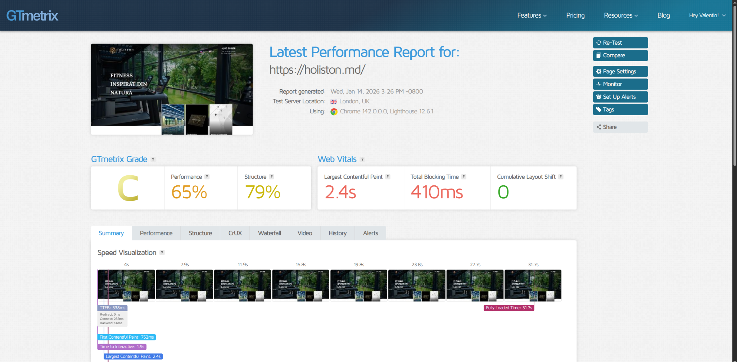Expand the Resources dropdown
737x362 pixels.
coord(620,15)
